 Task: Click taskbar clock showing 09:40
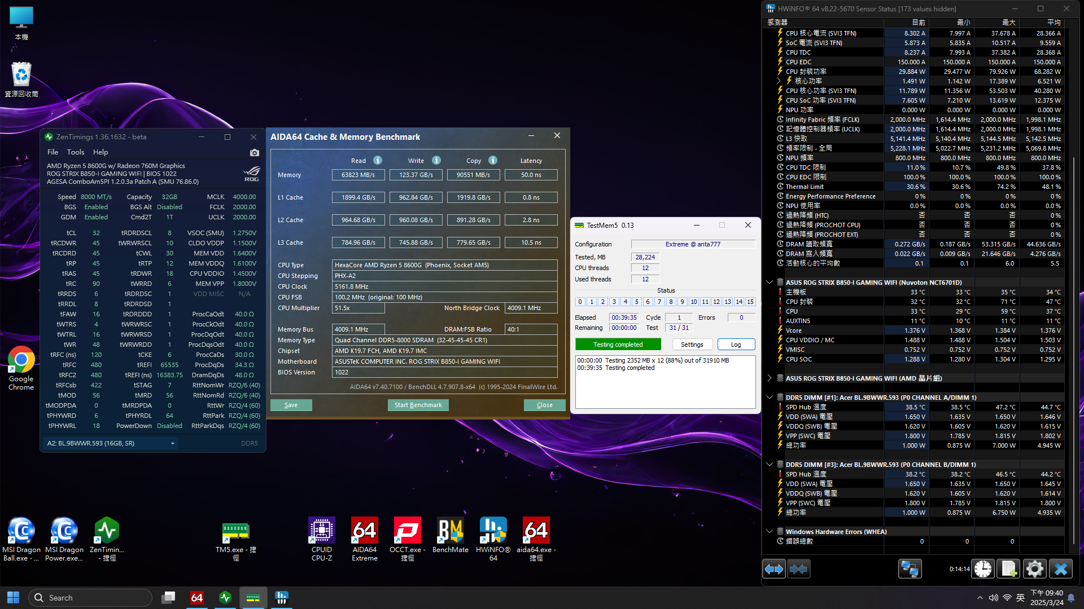tap(1047, 598)
